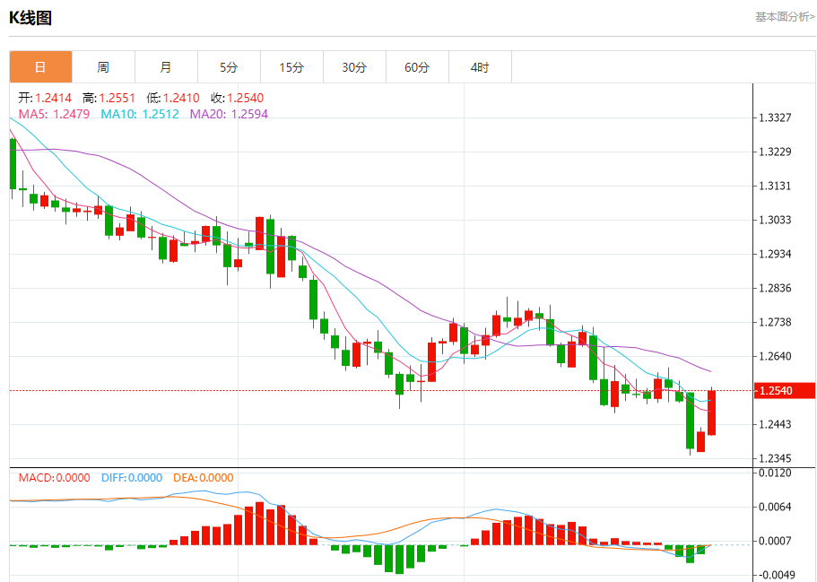Open the 4时 chart tab

[x=480, y=67]
